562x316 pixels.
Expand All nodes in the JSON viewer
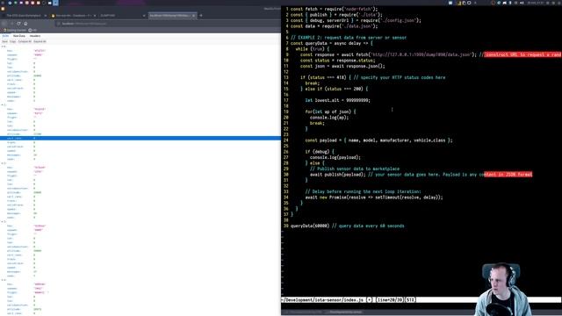tap(40, 41)
